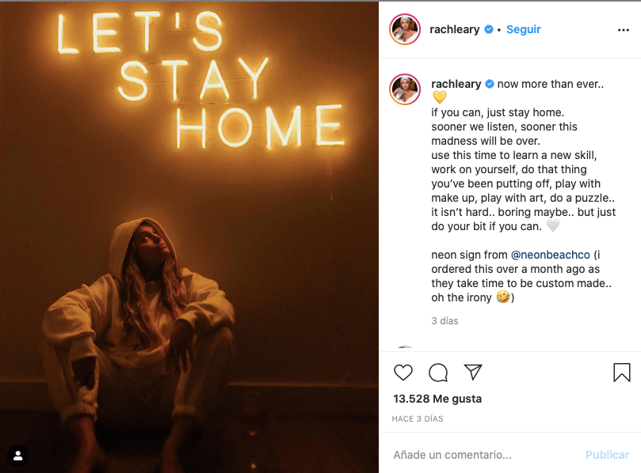
Task: Follow rachleary with Seguir button
Action: tap(523, 29)
